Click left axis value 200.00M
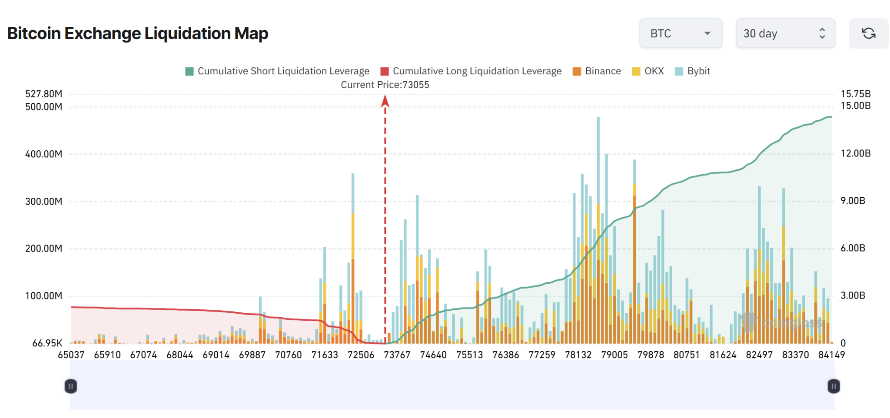The width and height of the screenshot is (890, 418). point(43,248)
